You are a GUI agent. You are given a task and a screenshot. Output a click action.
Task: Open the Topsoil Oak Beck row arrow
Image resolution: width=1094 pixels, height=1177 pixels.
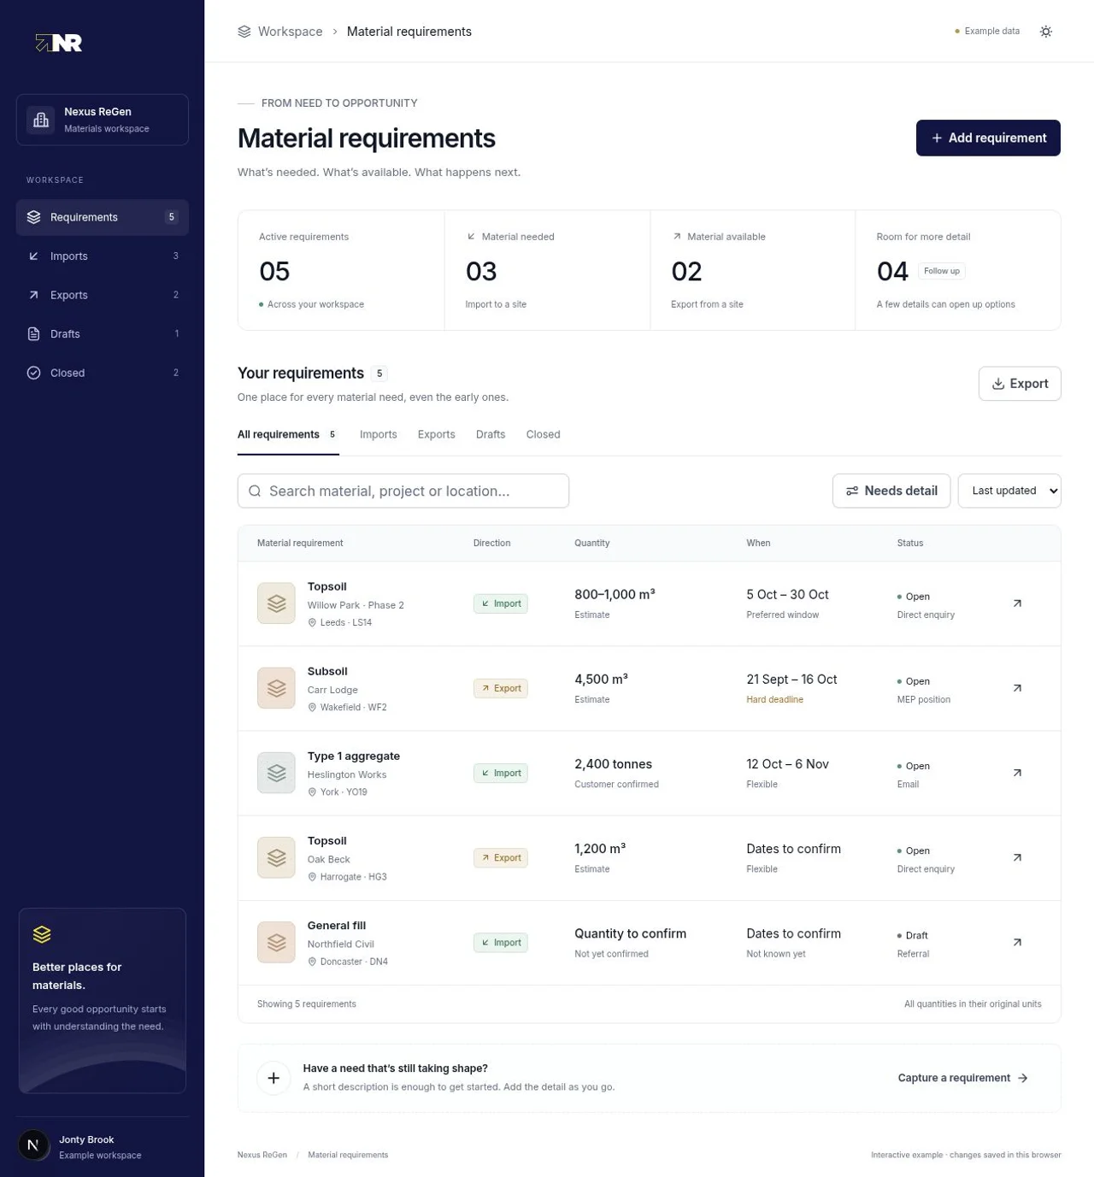point(1017,857)
